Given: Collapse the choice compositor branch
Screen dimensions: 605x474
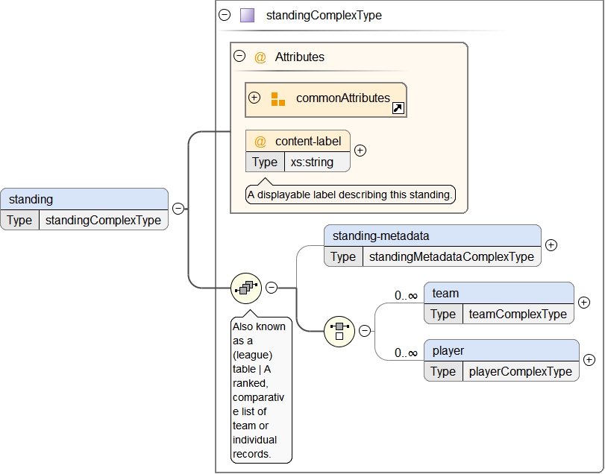Looking at the screenshot, I should 365,331.
